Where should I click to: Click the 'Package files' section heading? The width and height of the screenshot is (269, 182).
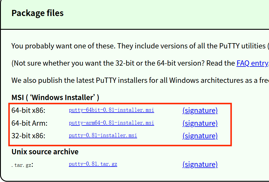(37, 13)
